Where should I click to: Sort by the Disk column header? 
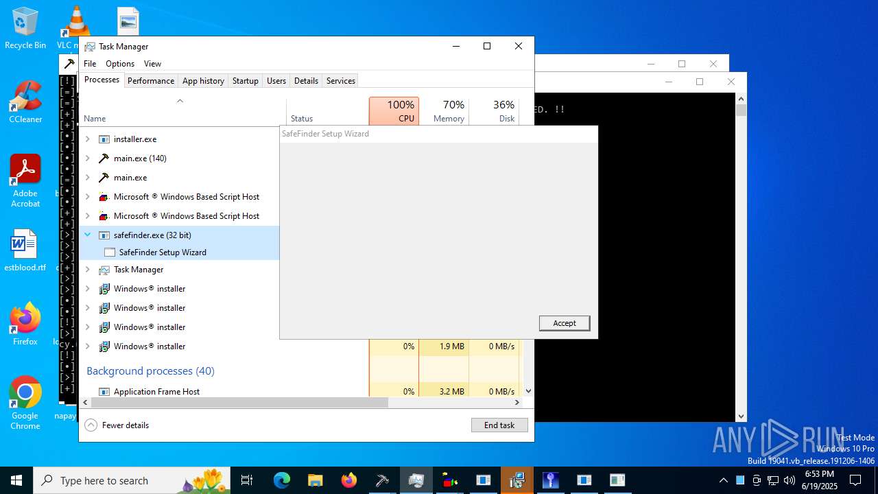(494, 111)
